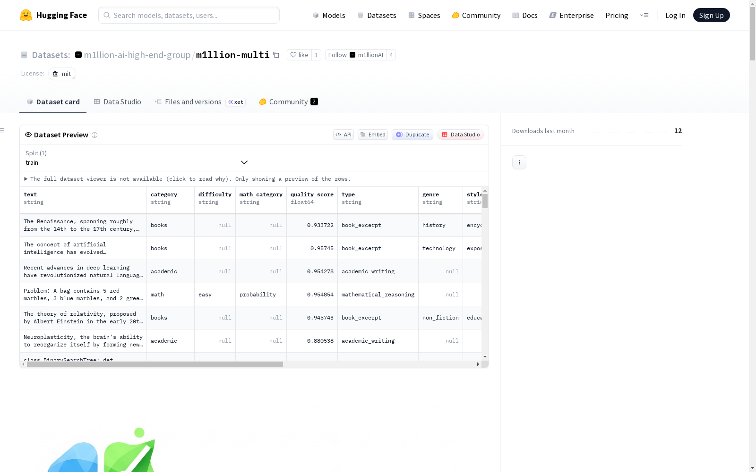
Task: Click the page vertical scrollbar
Action: pyautogui.click(x=752, y=33)
